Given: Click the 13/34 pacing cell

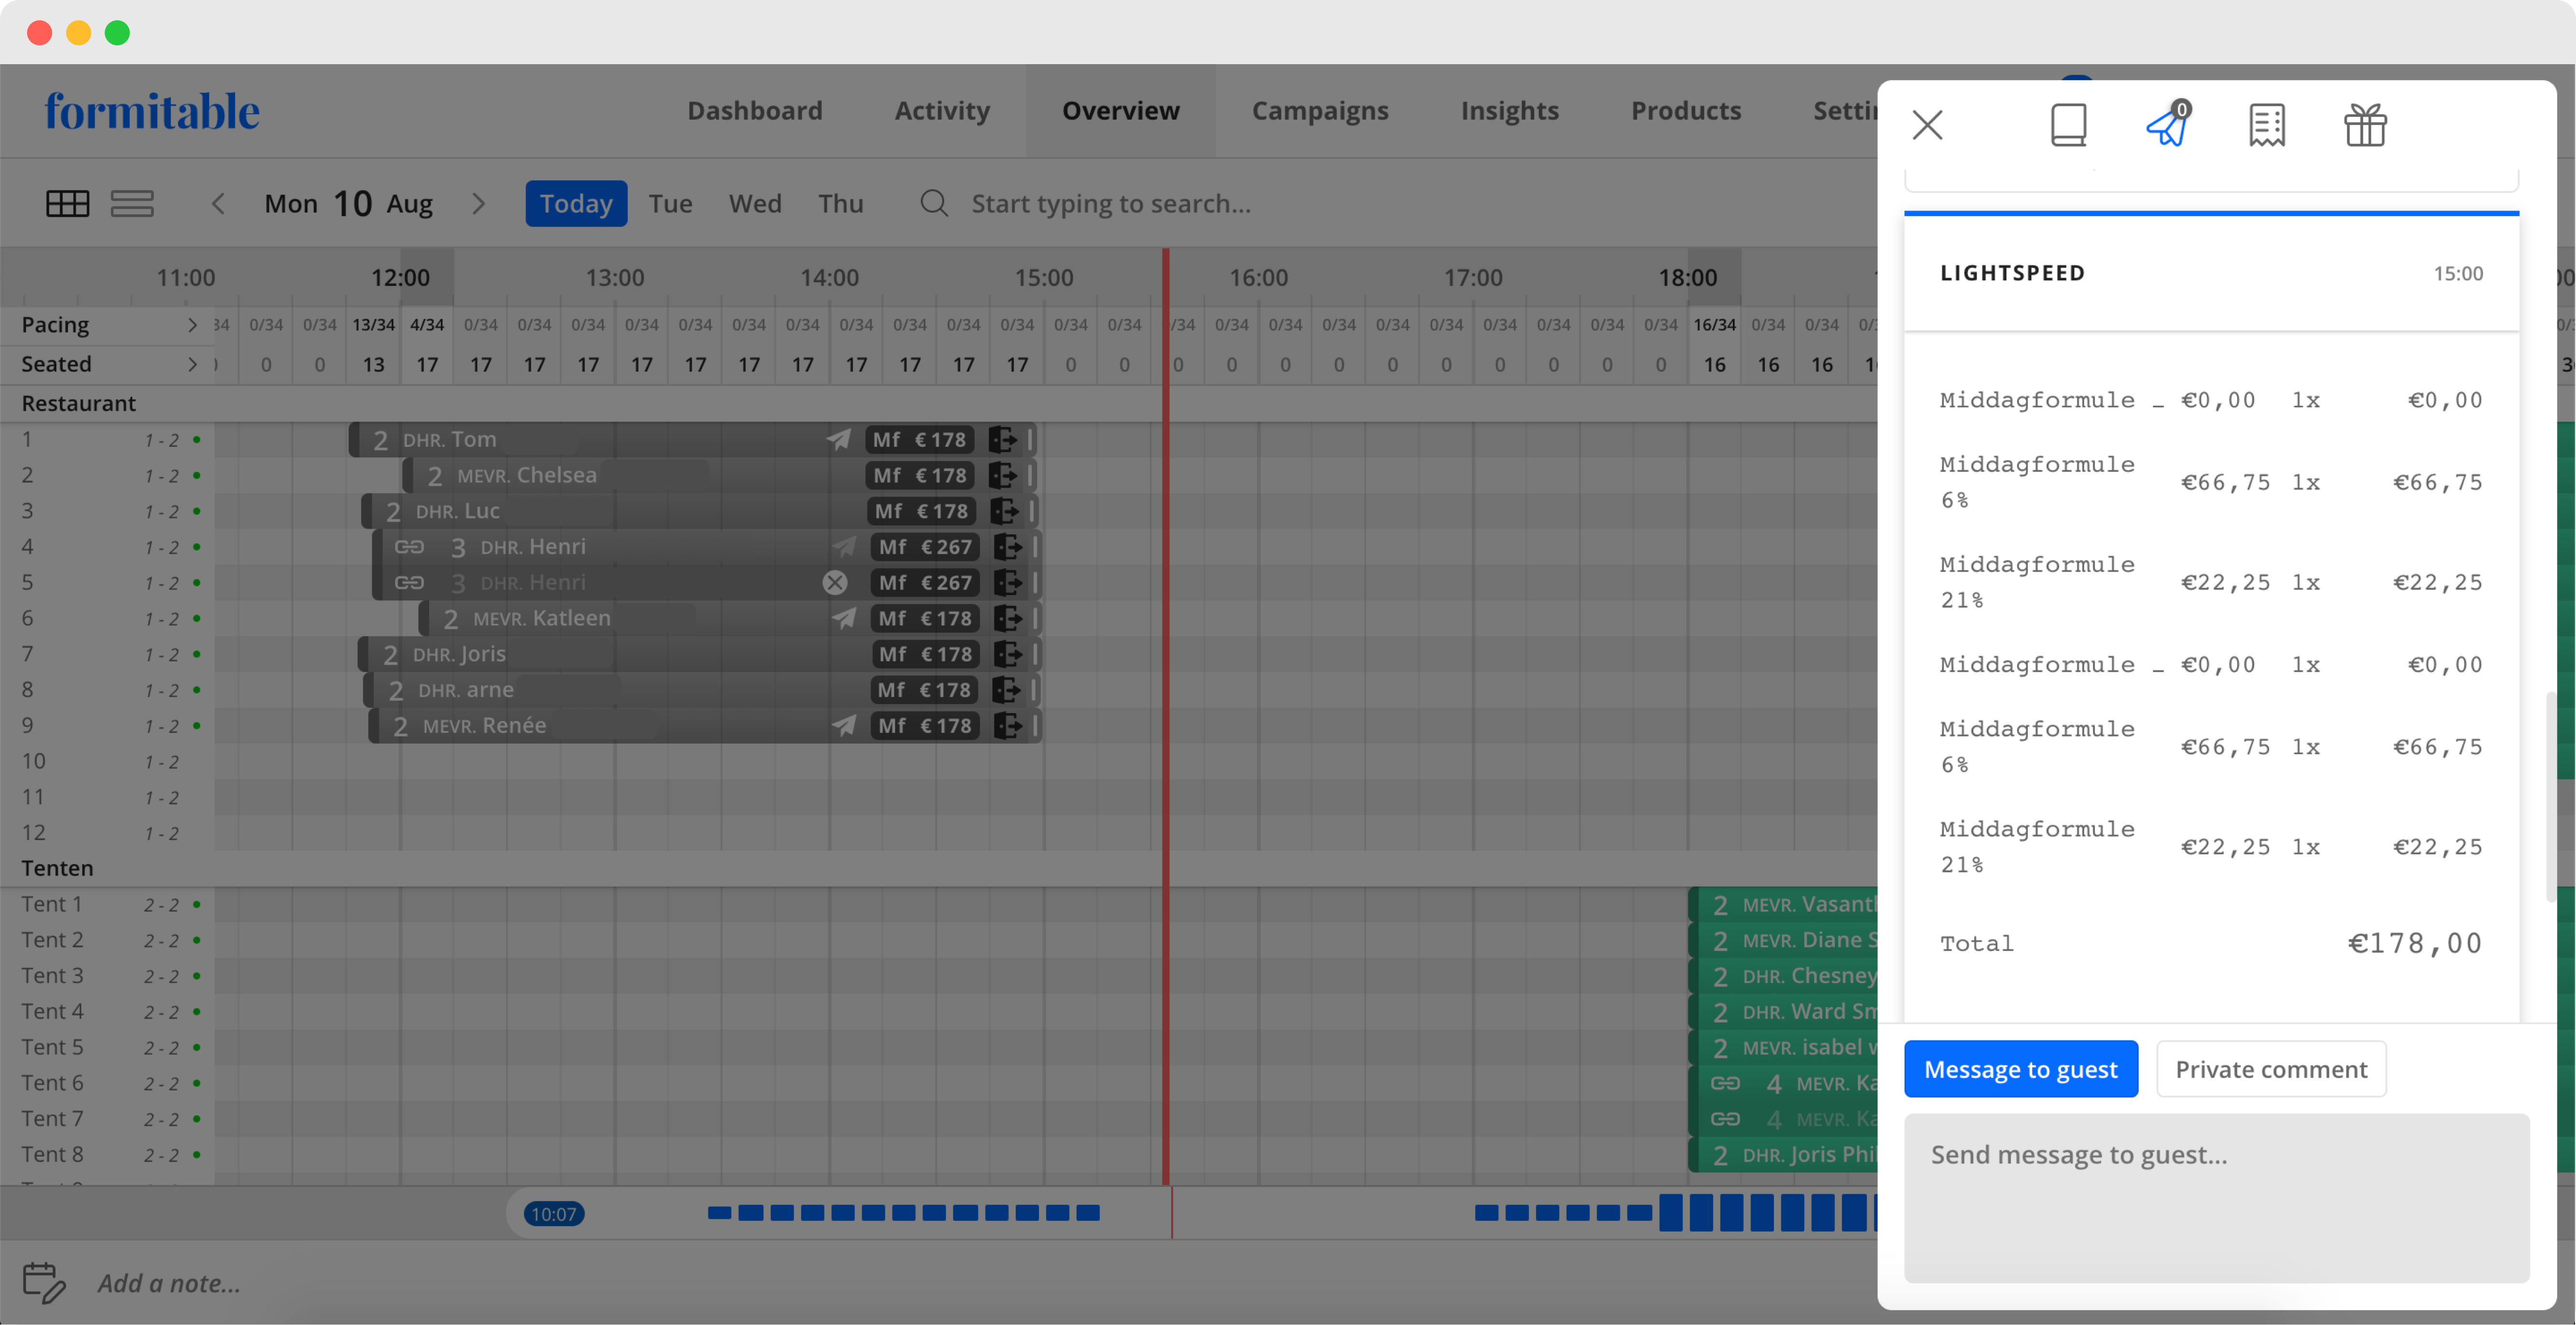Looking at the screenshot, I should pyautogui.click(x=373, y=325).
